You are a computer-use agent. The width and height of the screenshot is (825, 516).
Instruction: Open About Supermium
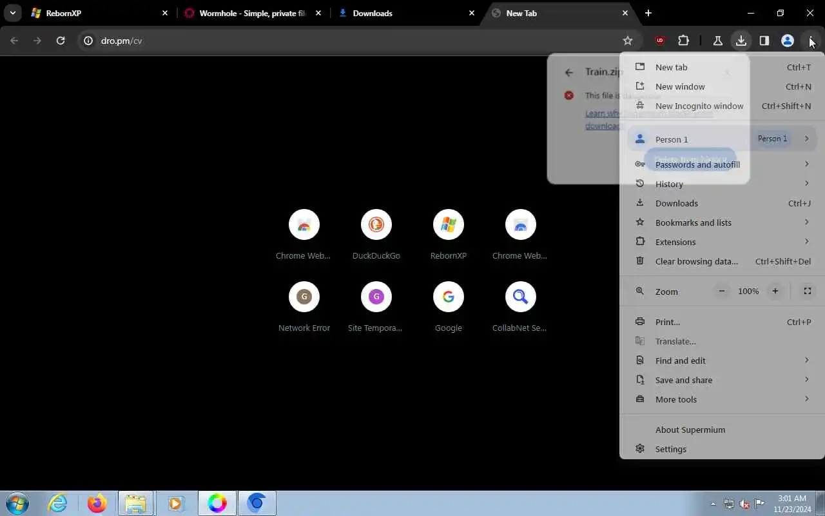click(722, 430)
